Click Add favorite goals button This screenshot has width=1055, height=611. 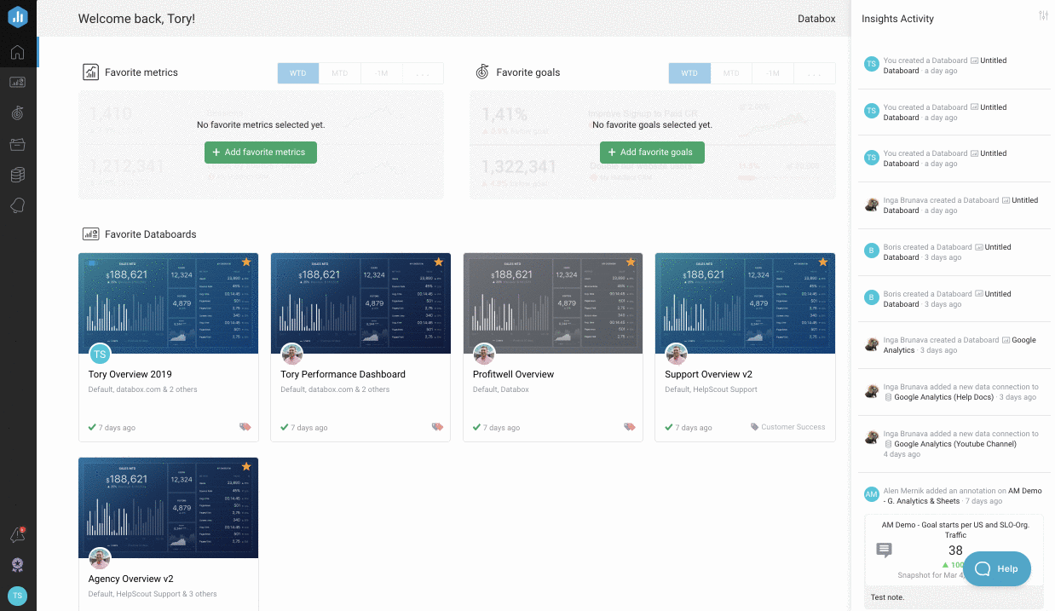pos(653,152)
